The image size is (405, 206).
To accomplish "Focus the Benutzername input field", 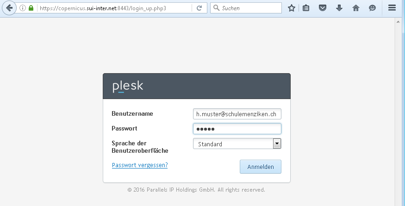I will click(237, 114).
